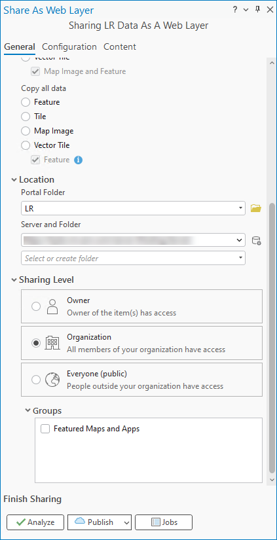Open the portal folder browse icon
277x540 pixels.
(256, 208)
